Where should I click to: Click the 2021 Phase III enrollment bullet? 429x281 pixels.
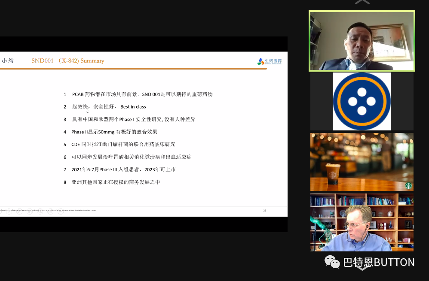[x=123, y=169]
